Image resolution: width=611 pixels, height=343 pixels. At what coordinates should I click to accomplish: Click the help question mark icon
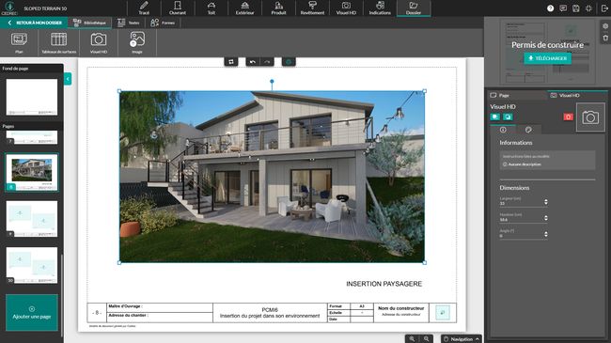point(550,8)
